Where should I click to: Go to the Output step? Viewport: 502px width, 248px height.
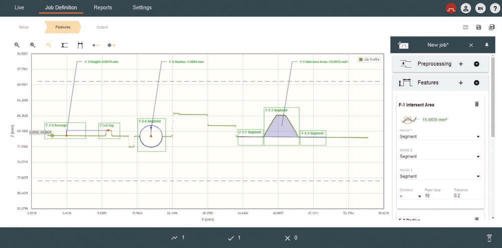click(102, 27)
